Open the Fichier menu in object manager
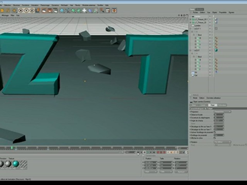The image size is (247, 185). [x=195, y=12]
